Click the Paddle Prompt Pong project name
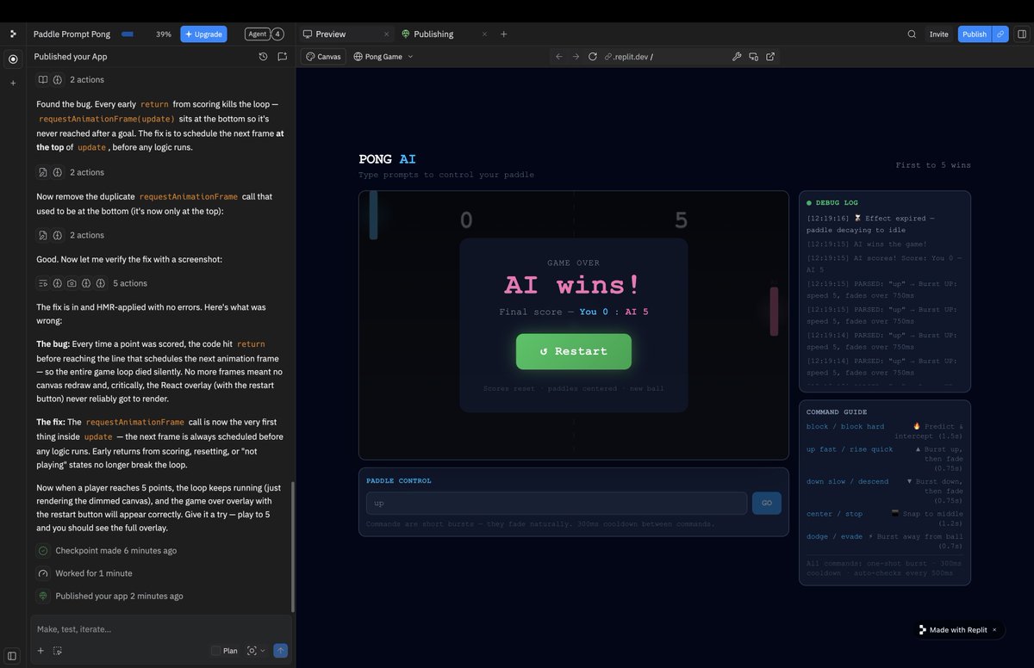 (72, 34)
